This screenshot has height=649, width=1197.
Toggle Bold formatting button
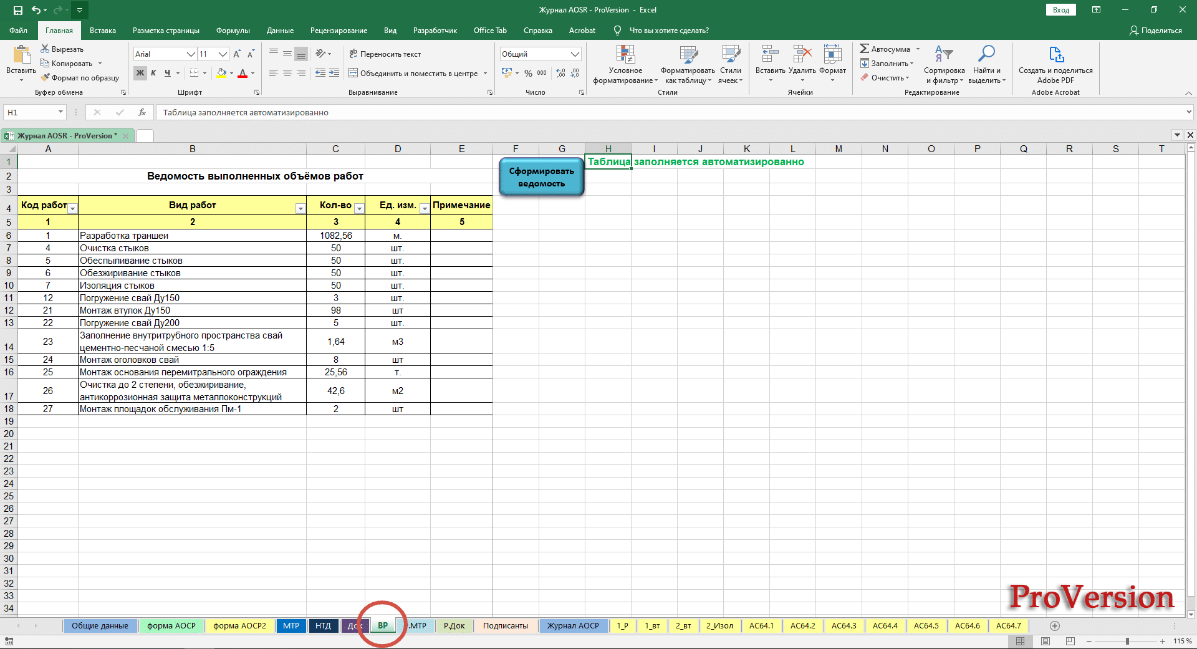[140, 73]
